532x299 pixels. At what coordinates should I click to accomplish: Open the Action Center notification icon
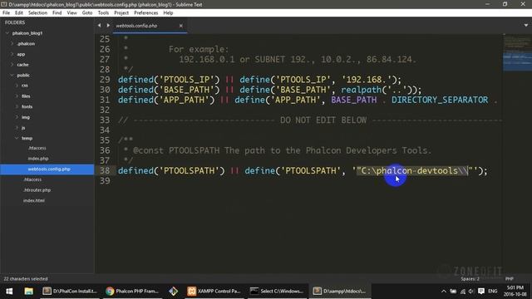point(481,292)
